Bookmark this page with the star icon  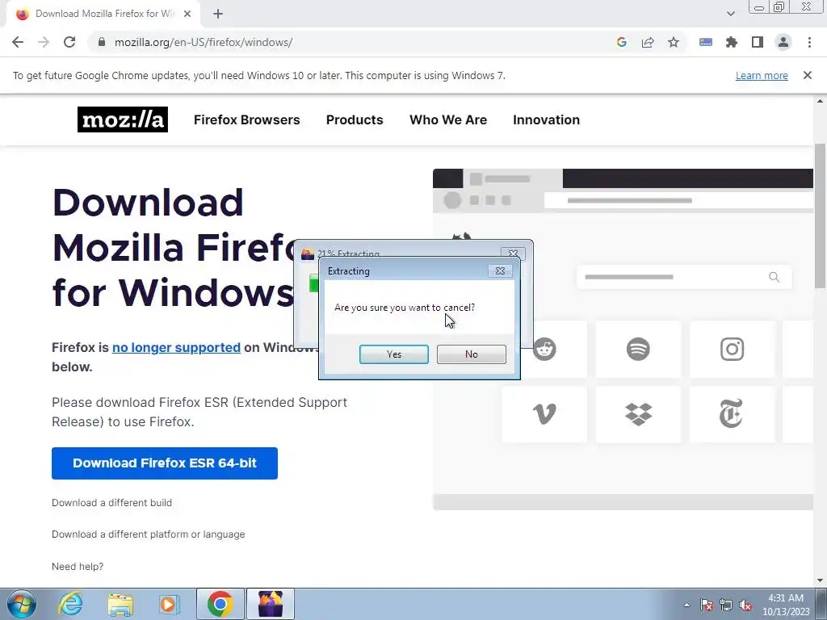pos(674,42)
